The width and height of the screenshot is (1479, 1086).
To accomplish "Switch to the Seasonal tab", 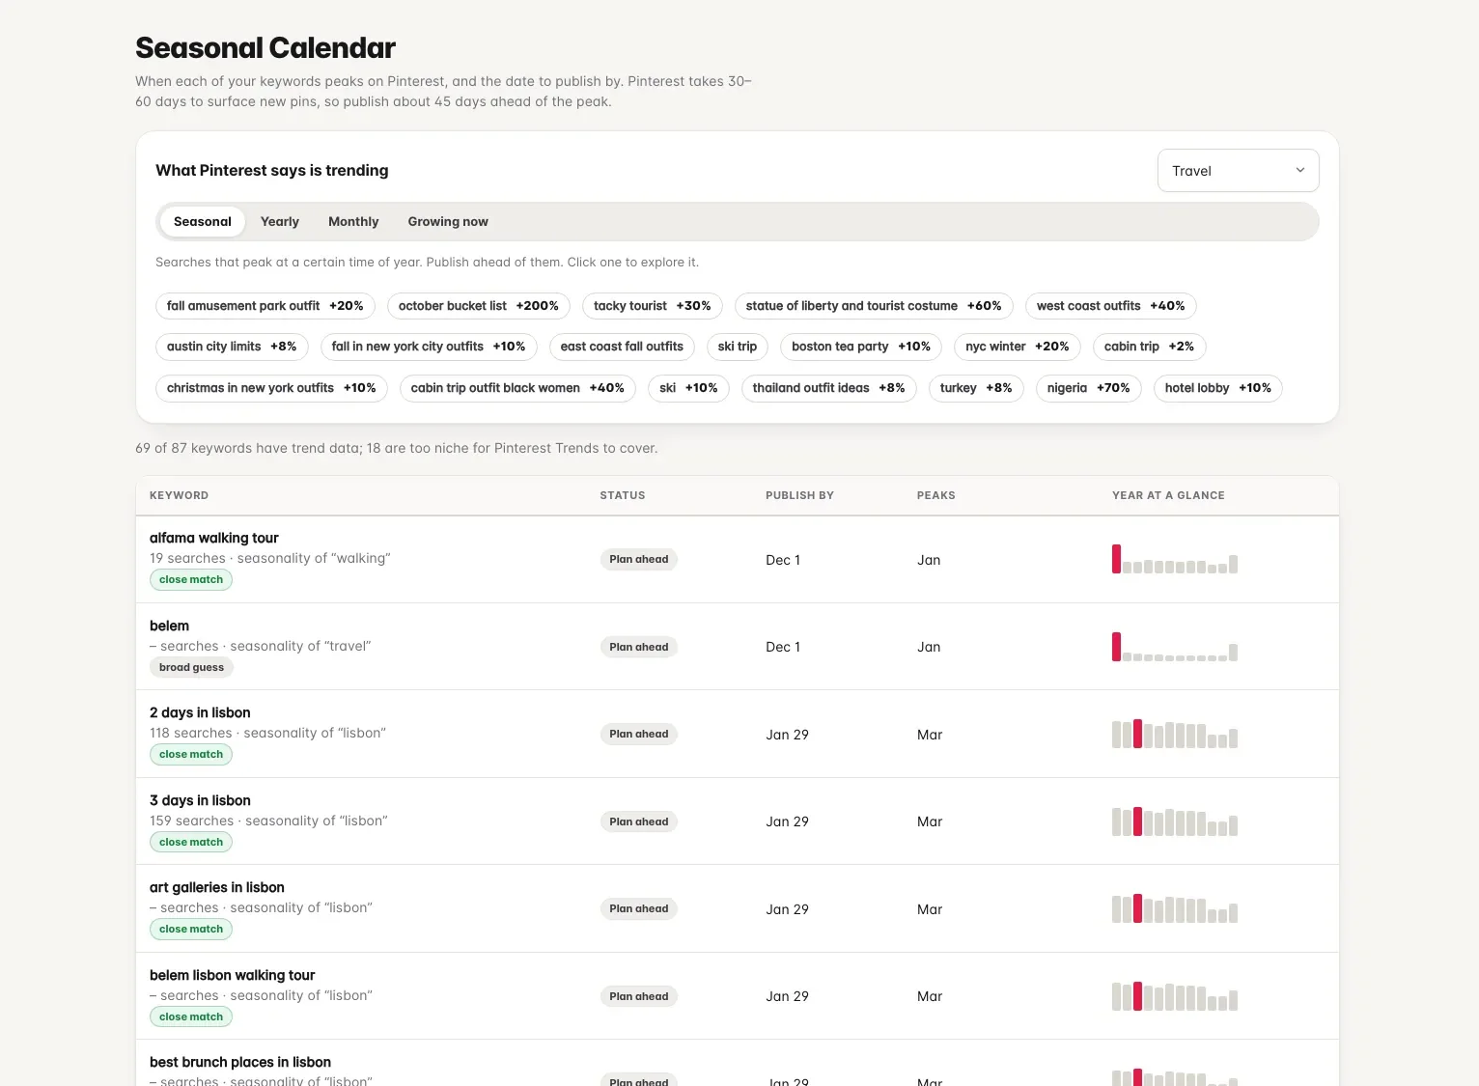I will pos(203,221).
